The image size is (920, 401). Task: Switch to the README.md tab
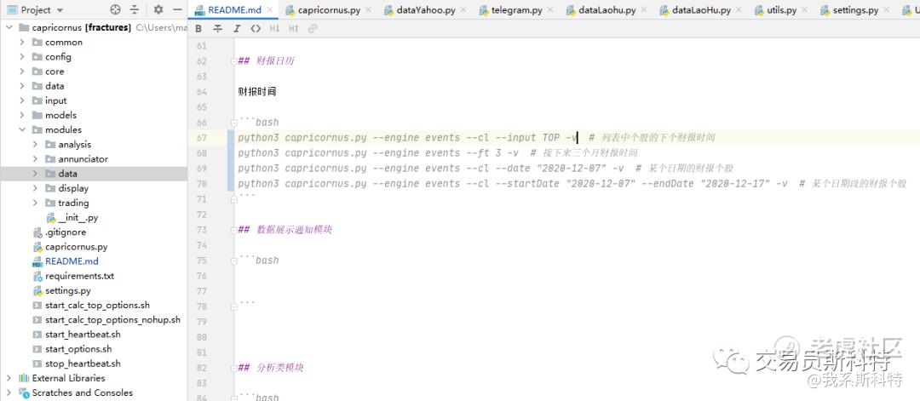pyautogui.click(x=234, y=10)
